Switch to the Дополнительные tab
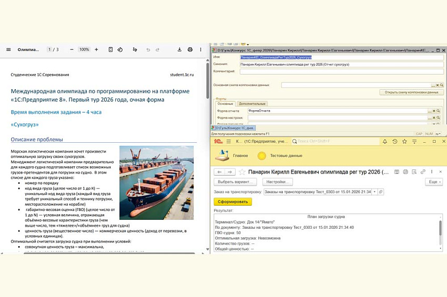447x297 pixels. 252,103
